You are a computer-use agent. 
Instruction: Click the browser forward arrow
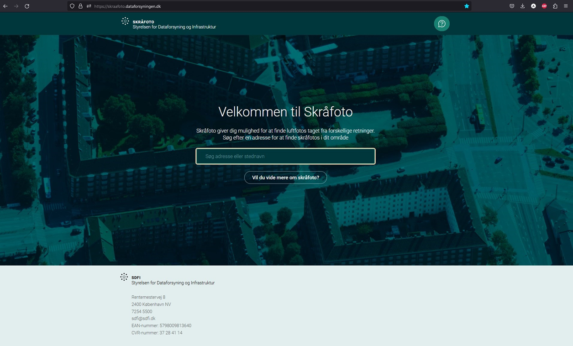[16, 6]
